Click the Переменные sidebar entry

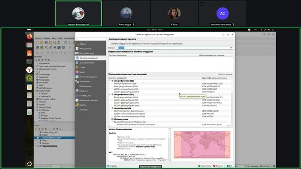(x=90, y=86)
